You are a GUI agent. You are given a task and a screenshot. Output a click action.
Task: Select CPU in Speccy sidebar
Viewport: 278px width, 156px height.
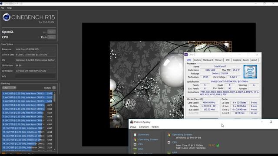click(141, 144)
